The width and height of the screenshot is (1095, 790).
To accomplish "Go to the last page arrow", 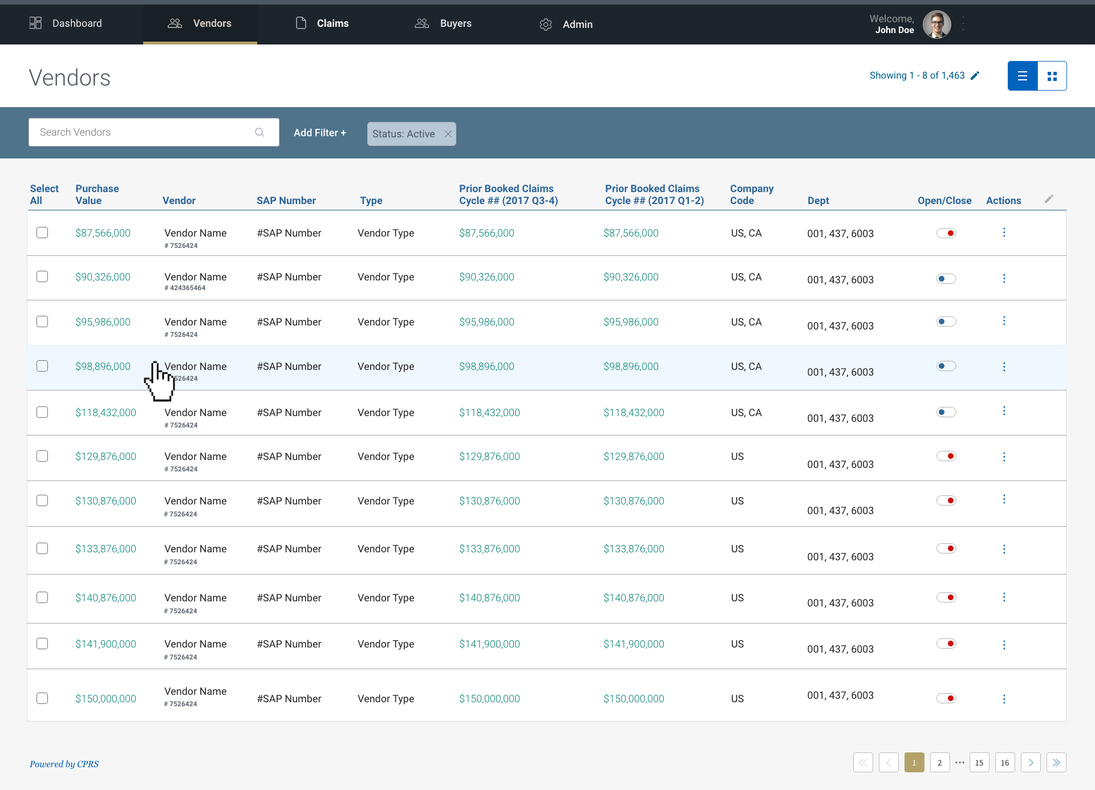I will [1056, 763].
